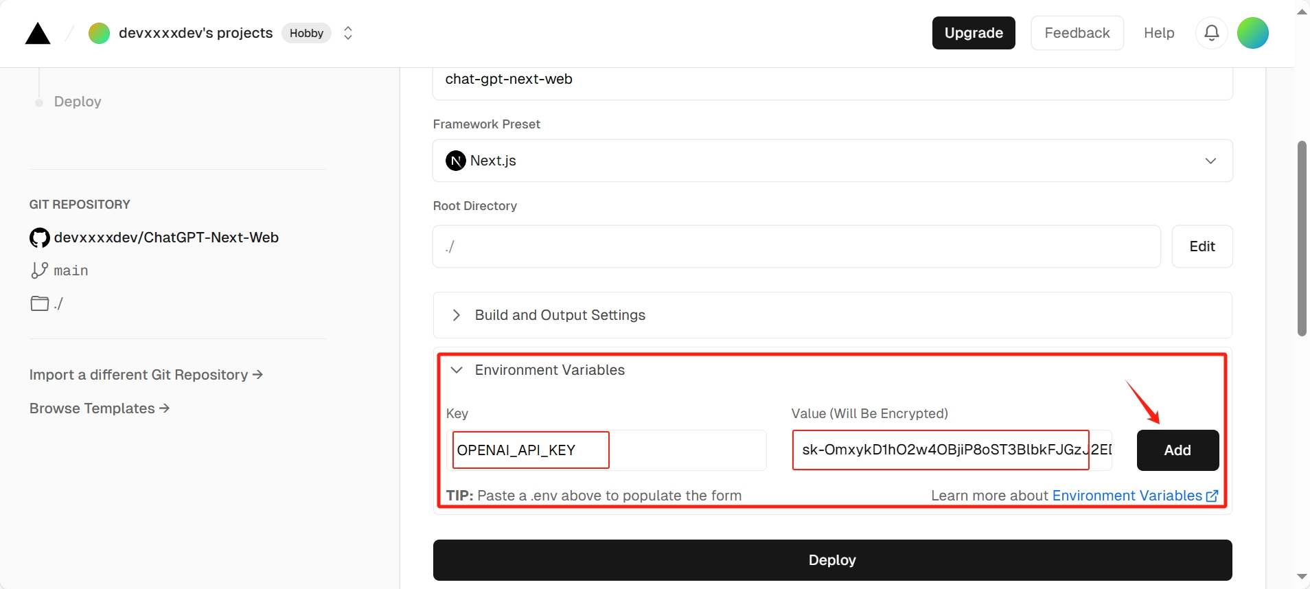Viewport: 1310px width, 589px height.
Task: Open notifications bell icon
Action: (x=1212, y=33)
